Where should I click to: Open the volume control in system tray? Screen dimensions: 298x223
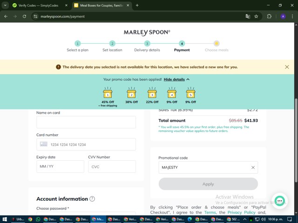[263, 219]
